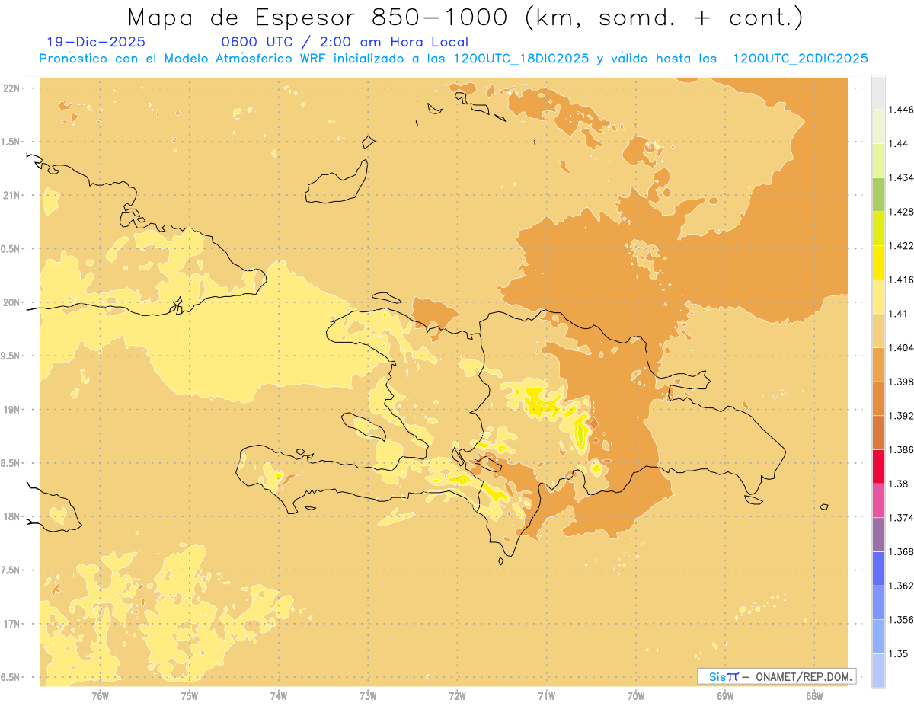Click the '70W' longitude label
The image size is (914, 706).
pos(636,696)
